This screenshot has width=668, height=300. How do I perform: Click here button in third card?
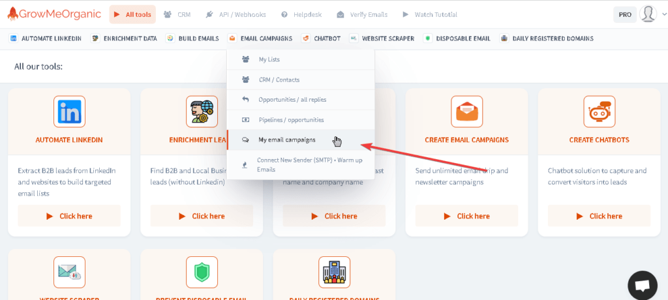pos(334,216)
